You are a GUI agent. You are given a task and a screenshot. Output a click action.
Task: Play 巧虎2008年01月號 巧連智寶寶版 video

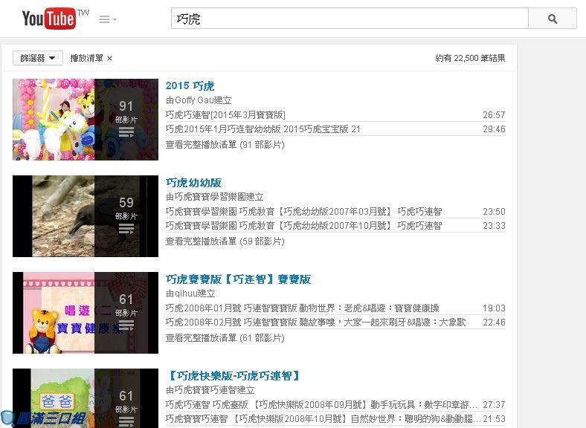point(303,308)
